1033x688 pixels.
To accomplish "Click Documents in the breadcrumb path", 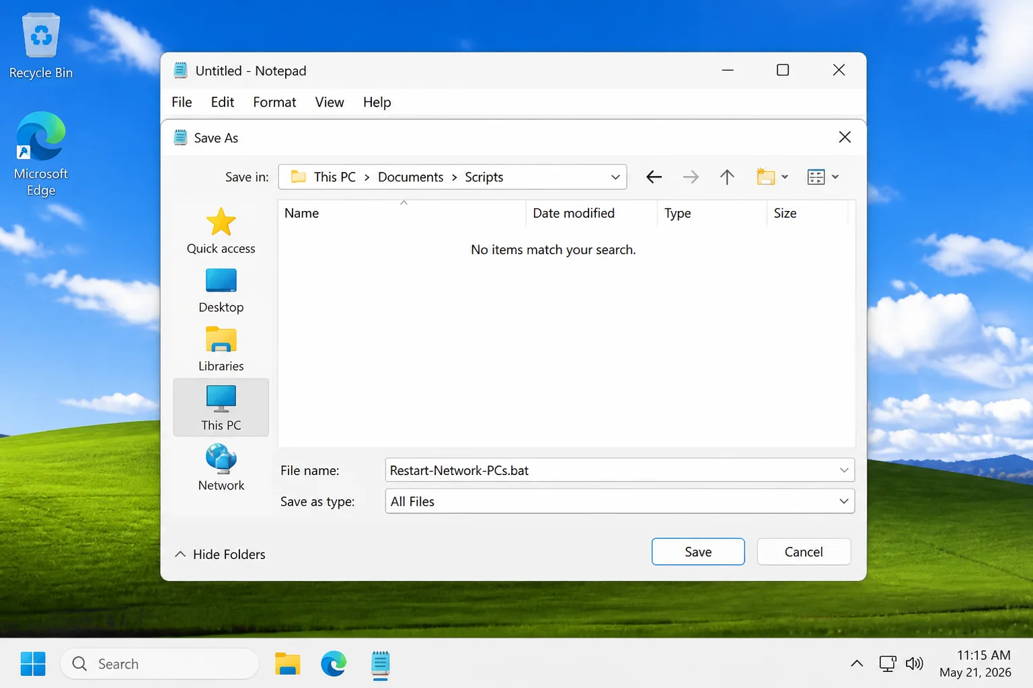I will coord(410,177).
